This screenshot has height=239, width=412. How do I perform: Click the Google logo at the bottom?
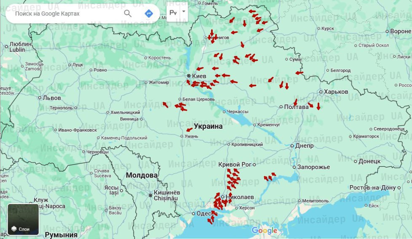pos(265,230)
